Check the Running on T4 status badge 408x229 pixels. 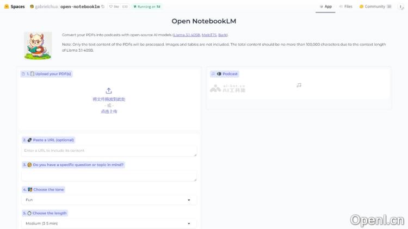[x=147, y=7]
